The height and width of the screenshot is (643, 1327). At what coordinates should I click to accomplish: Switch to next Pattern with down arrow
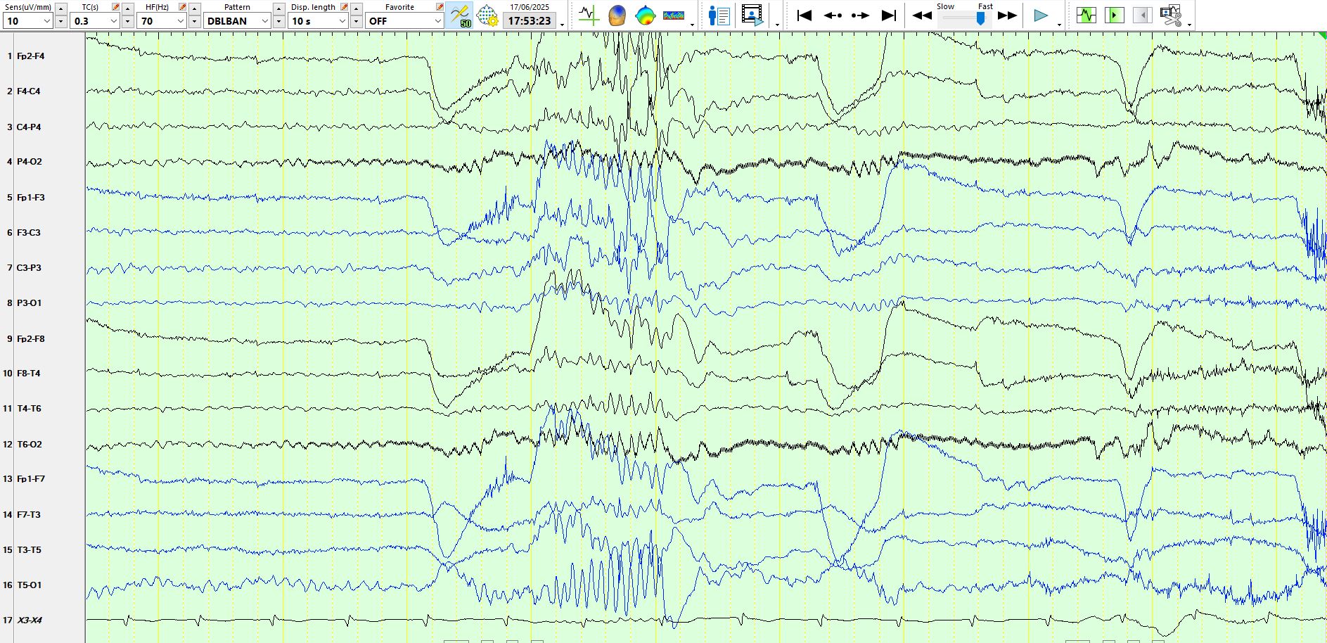click(x=279, y=21)
